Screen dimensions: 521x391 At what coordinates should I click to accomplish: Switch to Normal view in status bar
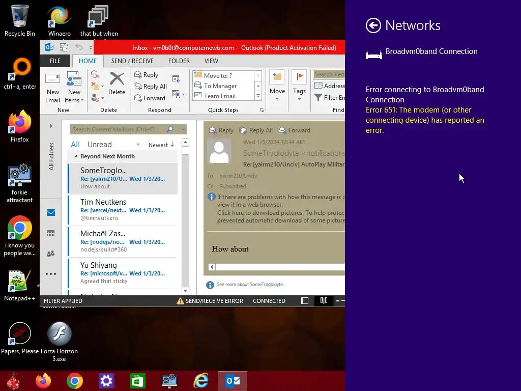[305, 301]
